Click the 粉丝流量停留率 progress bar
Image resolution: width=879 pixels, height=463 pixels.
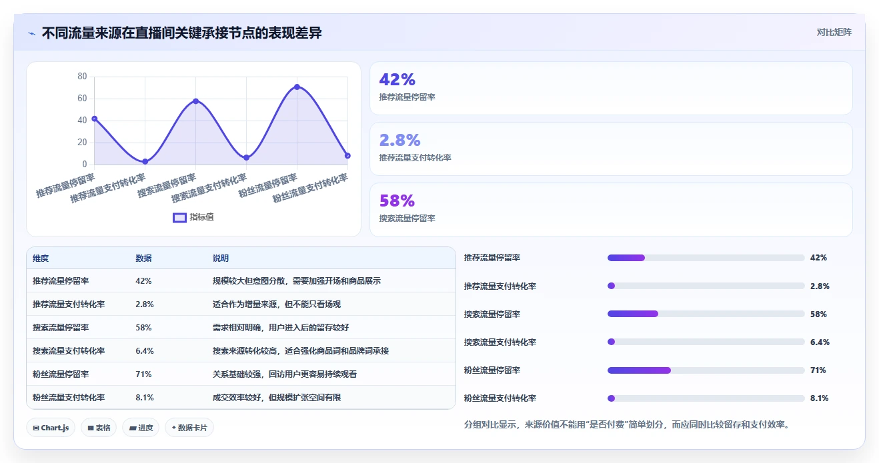tap(706, 370)
